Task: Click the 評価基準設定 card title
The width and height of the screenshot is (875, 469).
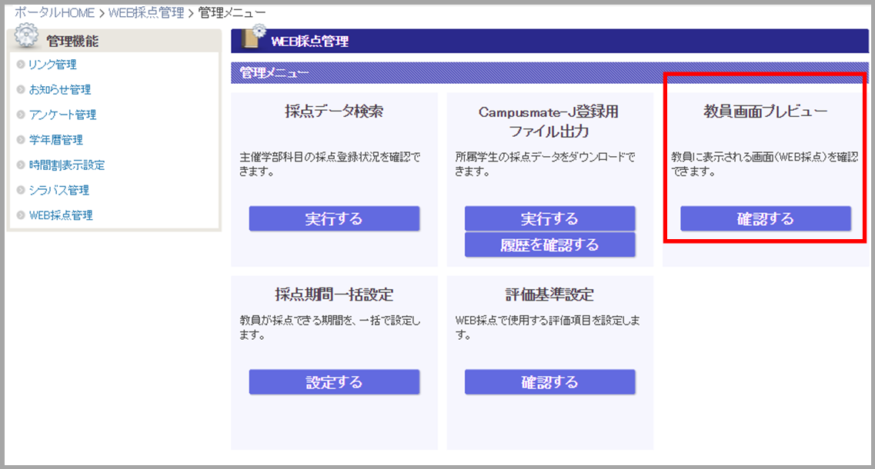Action: pos(549,294)
